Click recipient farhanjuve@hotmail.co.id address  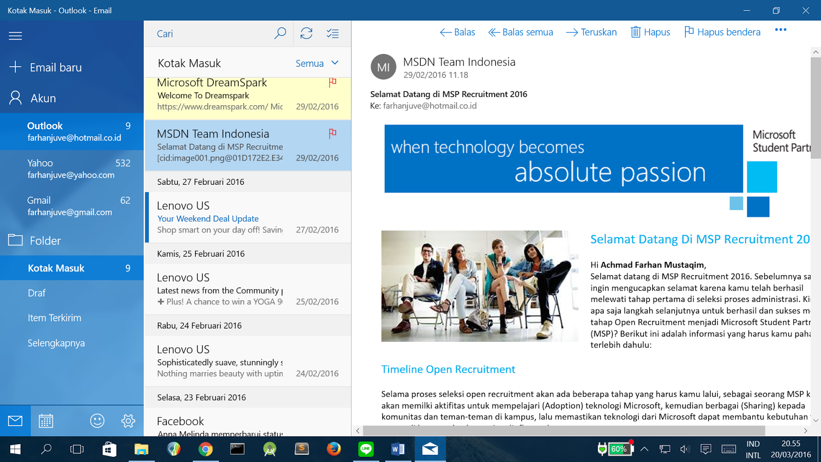[x=430, y=106]
